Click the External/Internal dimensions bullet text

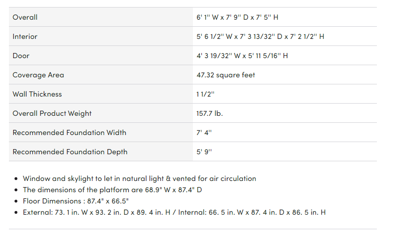(174, 212)
